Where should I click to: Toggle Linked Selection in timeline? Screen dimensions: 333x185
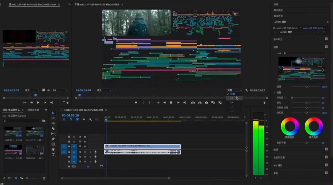(77, 120)
